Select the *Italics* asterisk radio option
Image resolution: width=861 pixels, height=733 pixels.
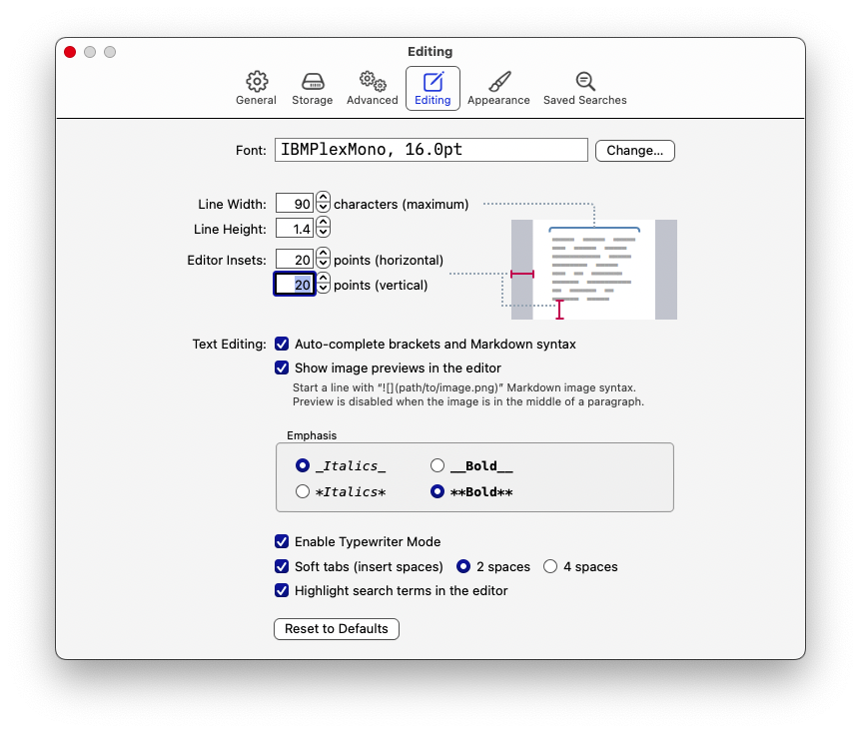tap(303, 491)
